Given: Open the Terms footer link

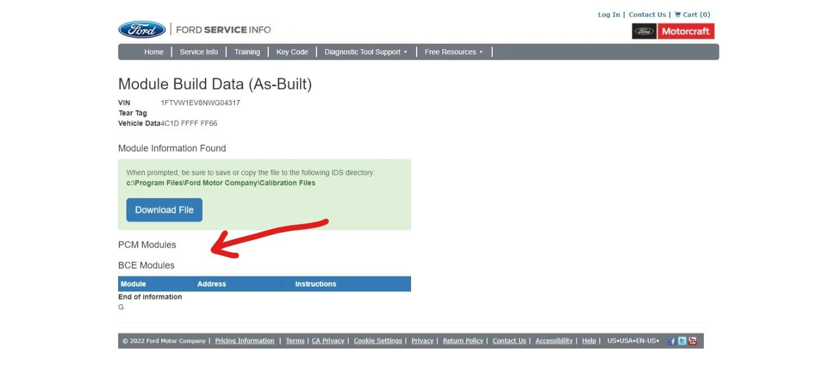Looking at the screenshot, I should click(x=295, y=341).
